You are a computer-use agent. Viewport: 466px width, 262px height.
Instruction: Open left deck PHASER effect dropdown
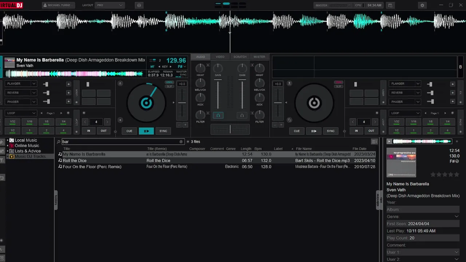(x=21, y=102)
